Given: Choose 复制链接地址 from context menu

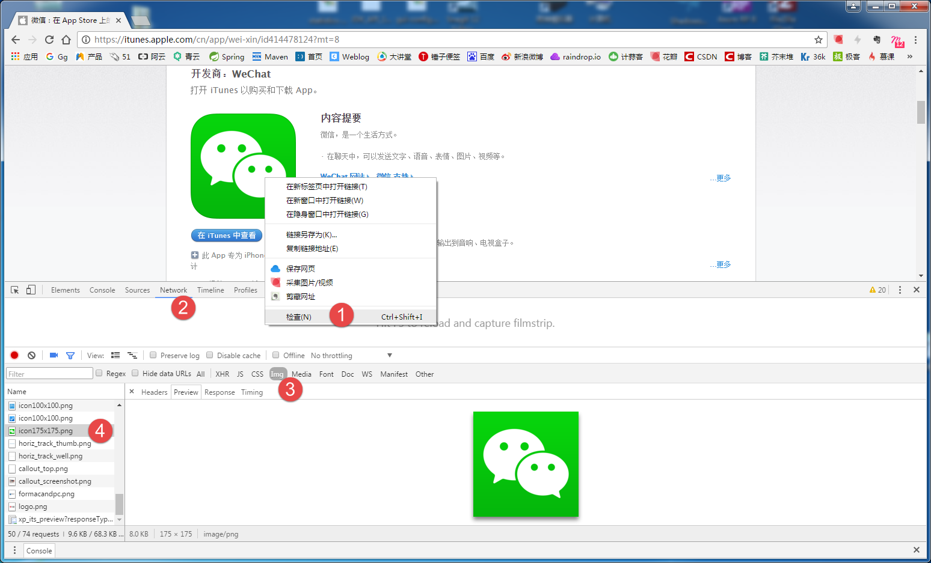Looking at the screenshot, I should (x=351, y=249).
